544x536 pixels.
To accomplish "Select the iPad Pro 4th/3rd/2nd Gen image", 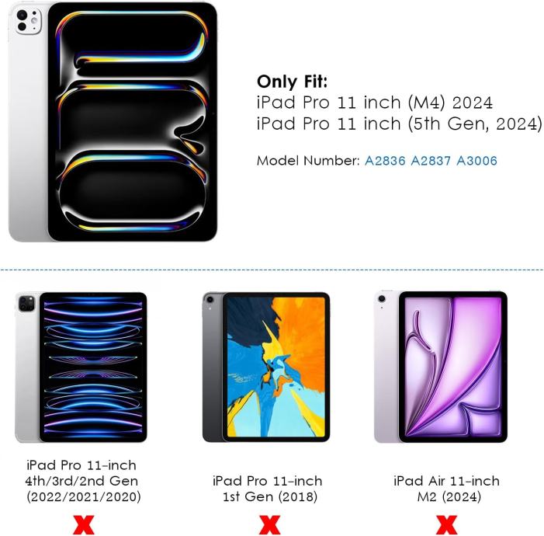I will [x=81, y=367].
